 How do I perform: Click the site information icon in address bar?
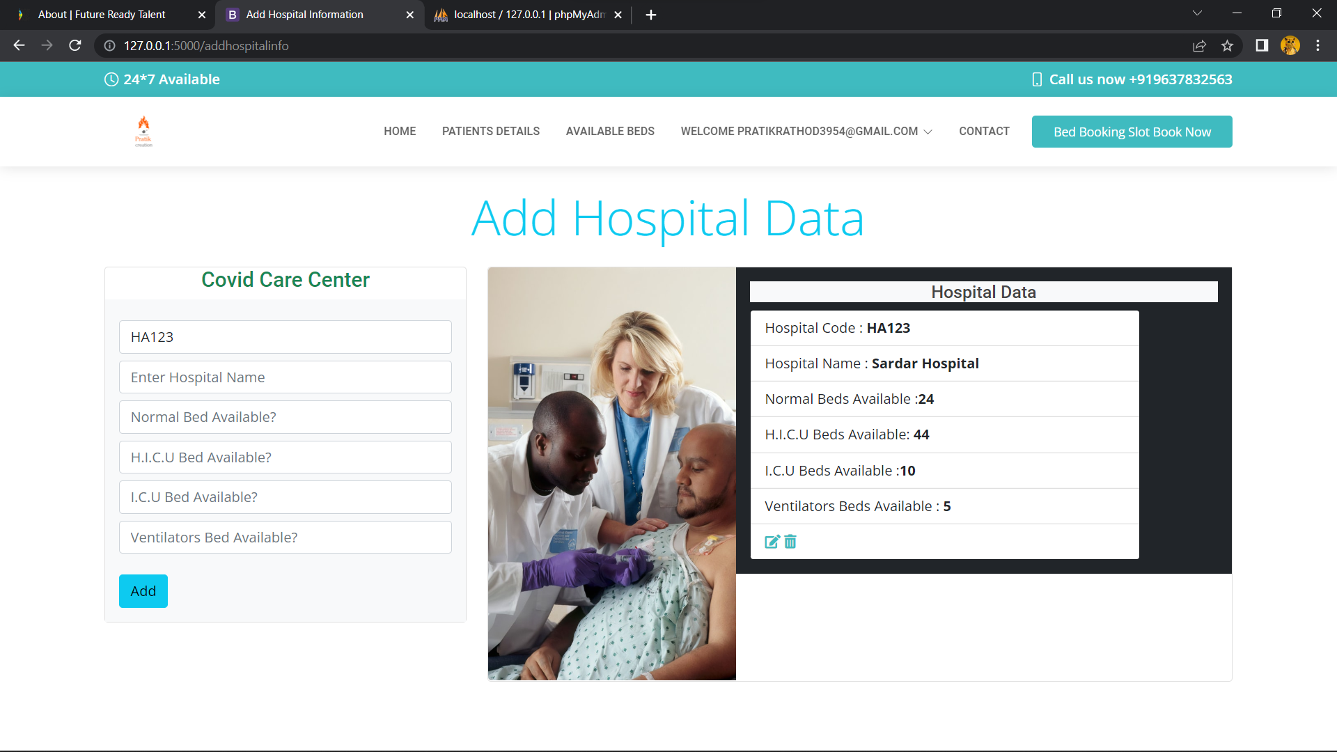[109, 45]
